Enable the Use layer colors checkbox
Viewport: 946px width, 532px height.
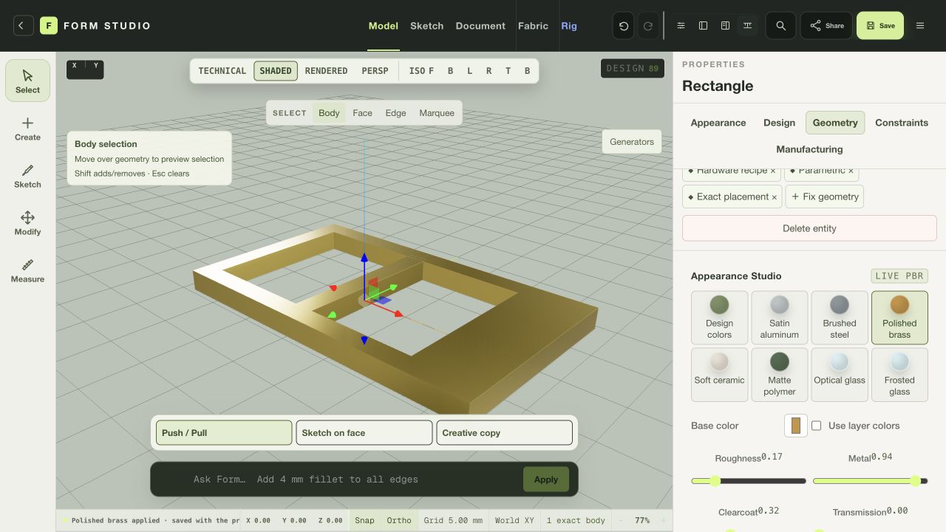pyautogui.click(x=817, y=426)
